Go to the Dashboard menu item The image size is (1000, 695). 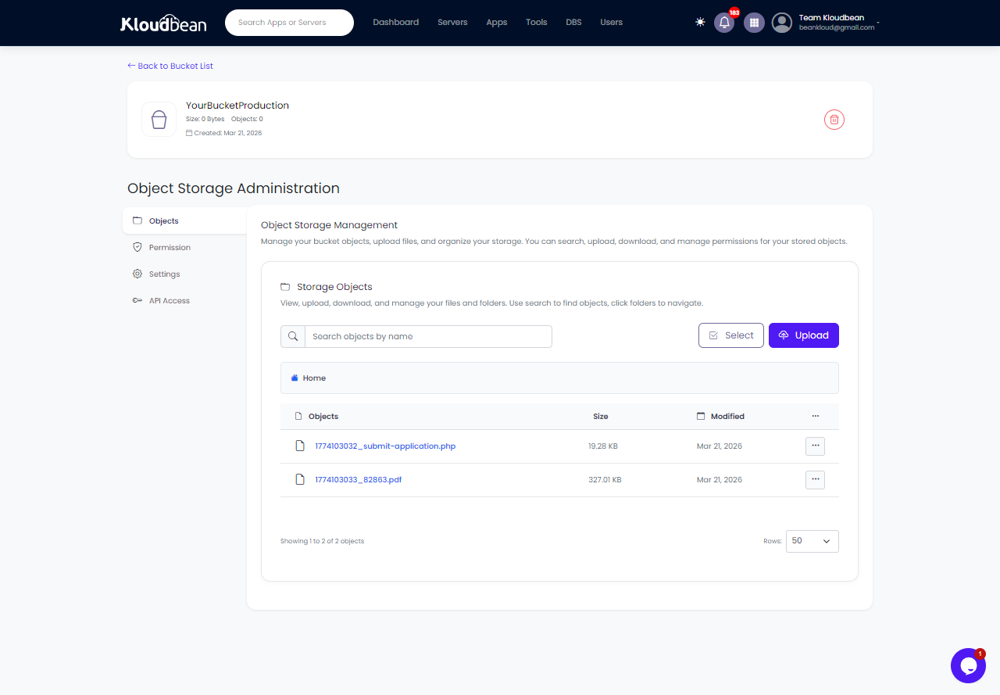(x=395, y=23)
